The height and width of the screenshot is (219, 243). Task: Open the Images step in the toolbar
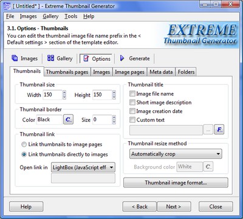tap(25, 58)
